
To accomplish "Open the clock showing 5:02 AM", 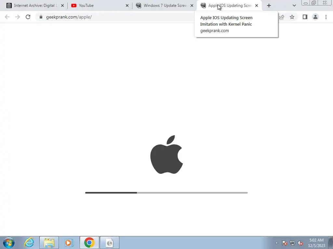I will pyautogui.click(x=316, y=243).
